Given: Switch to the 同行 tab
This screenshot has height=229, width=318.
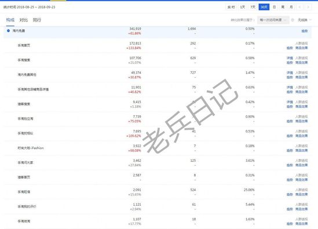Looking at the screenshot, I should pyautogui.click(x=37, y=20).
